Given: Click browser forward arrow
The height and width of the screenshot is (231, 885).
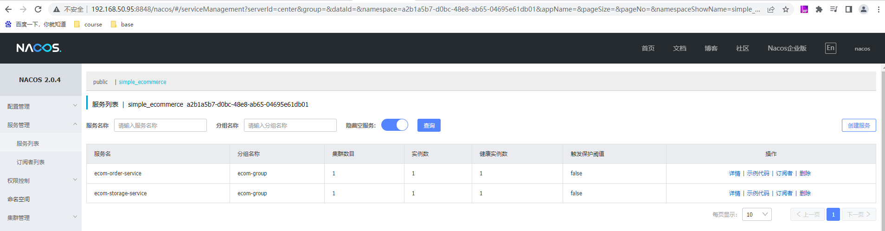Looking at the screenshot, I should (x=23, y=9).
